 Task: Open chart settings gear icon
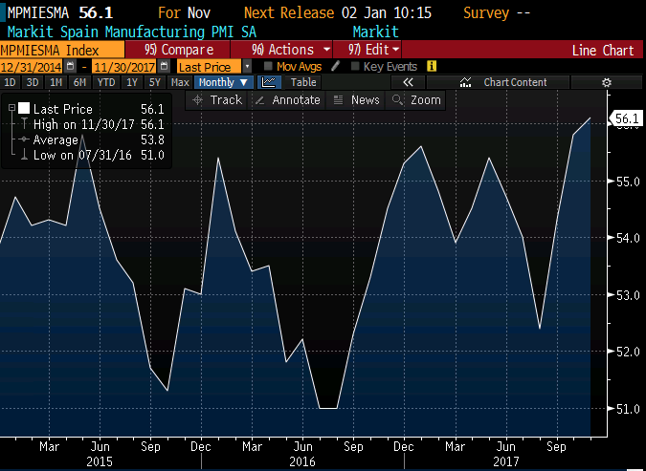(606, 83)
